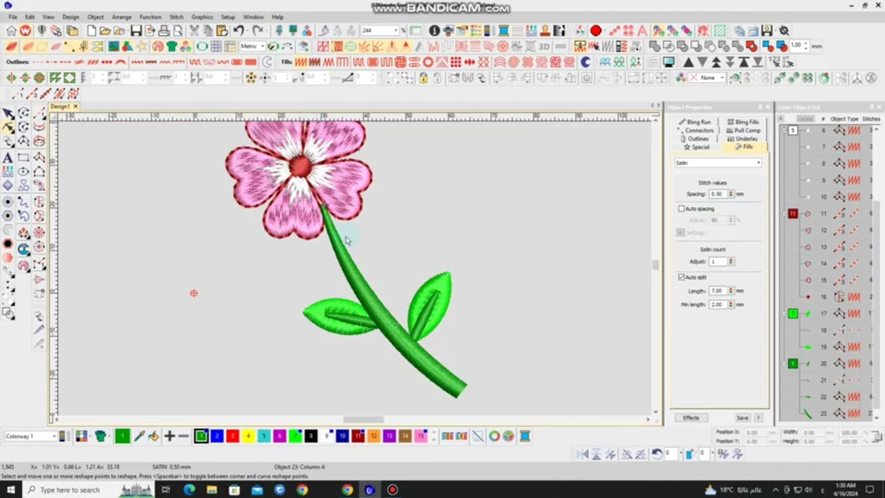Click the Home icon in the toolbar
Viewport: 885px width, 498px height.
[x=11, y=30]
